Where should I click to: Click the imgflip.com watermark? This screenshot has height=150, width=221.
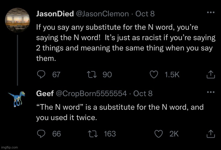click(x=10, y=147)
